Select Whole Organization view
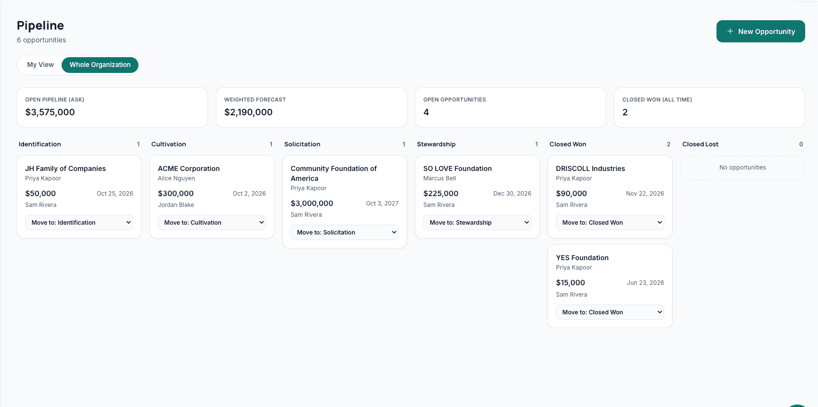Screen dimensions: 818x407 pos(100,65)
